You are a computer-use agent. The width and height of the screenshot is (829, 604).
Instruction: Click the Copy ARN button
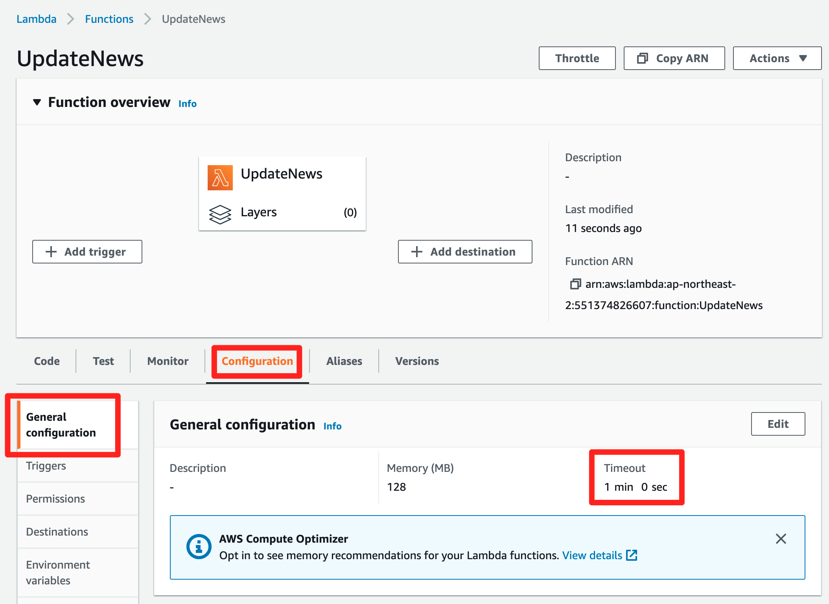(x=674, y=58)
